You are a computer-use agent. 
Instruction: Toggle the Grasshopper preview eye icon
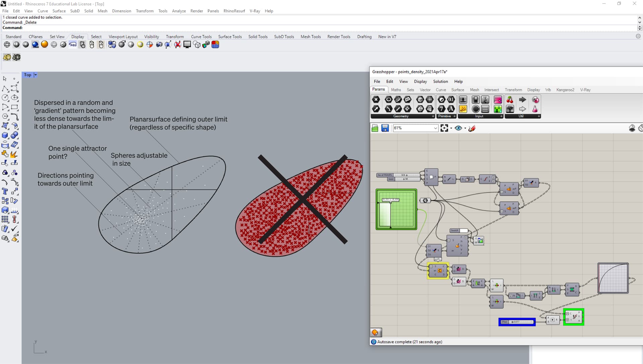458,128
